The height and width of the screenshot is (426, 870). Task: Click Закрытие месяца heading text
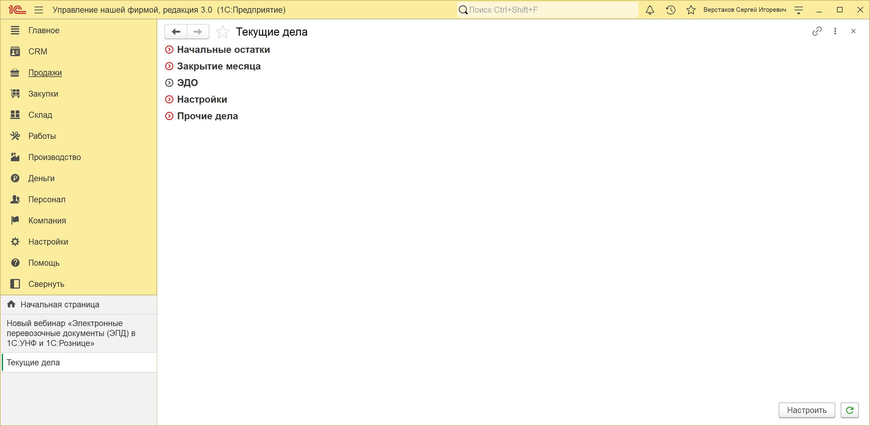219,66
